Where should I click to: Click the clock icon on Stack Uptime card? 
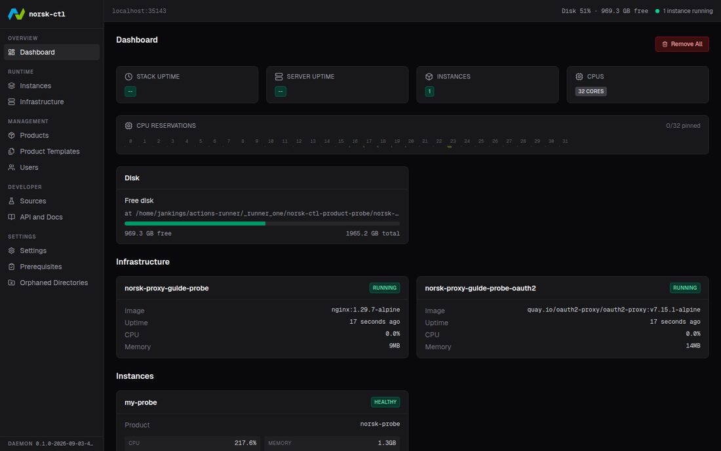click(x=128, y=77)
